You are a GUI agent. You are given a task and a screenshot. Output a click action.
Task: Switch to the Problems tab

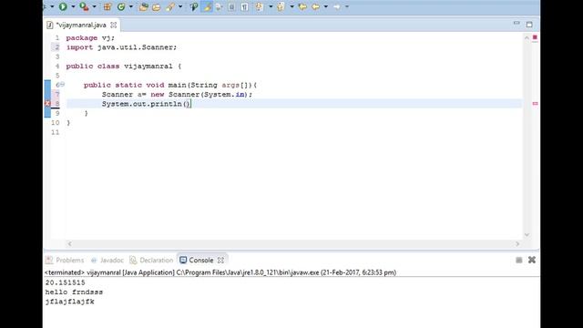tap(65, 260)
